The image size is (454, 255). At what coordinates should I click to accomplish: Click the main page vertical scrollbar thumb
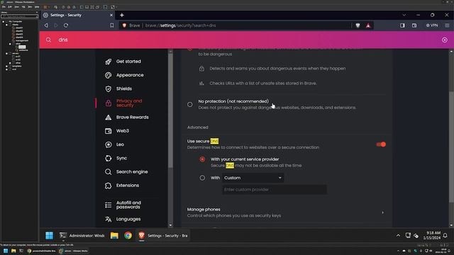coord(451,147)
